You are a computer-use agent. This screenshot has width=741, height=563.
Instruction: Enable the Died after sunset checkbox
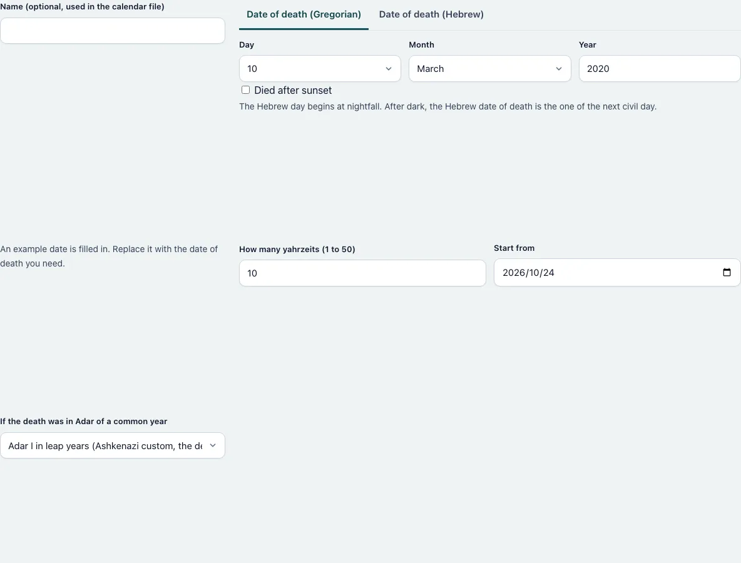[246, 89]
